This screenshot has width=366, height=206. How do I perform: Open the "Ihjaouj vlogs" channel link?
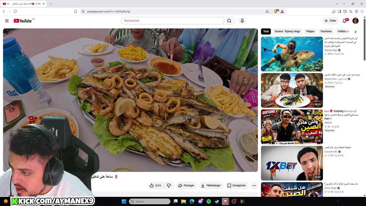(331, 50)
